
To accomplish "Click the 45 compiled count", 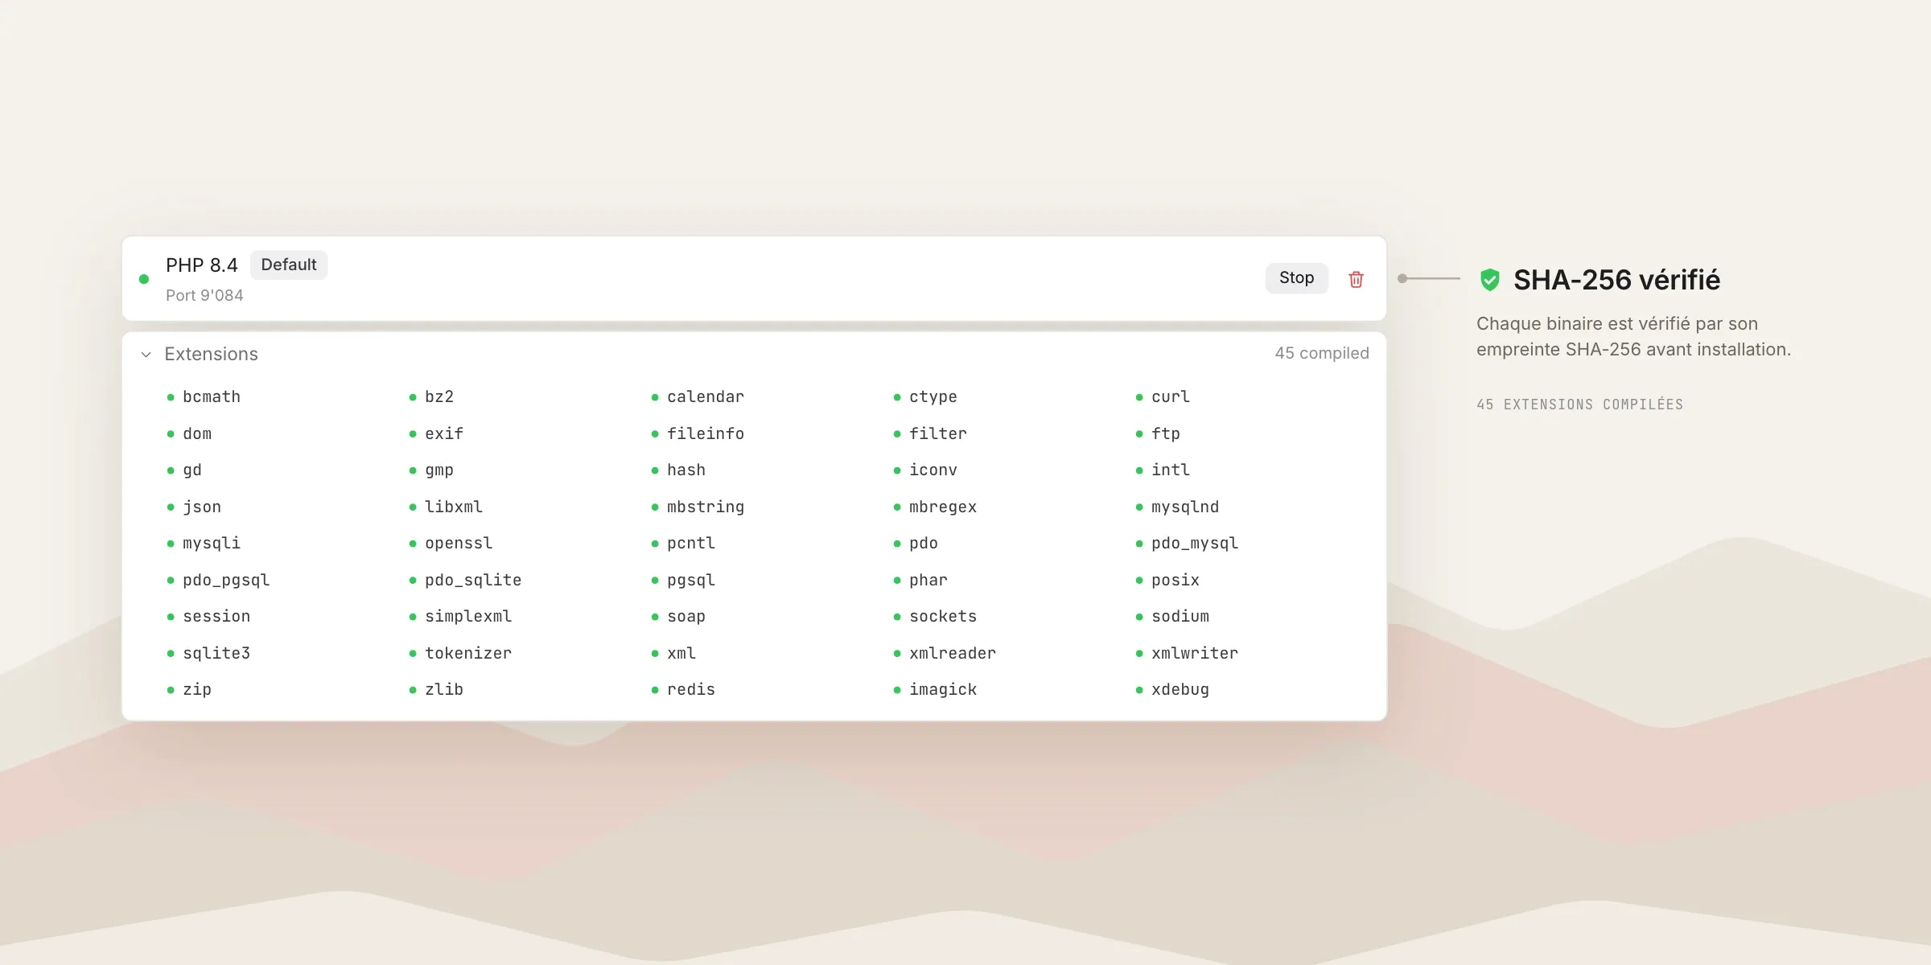I will (1322, 353).
